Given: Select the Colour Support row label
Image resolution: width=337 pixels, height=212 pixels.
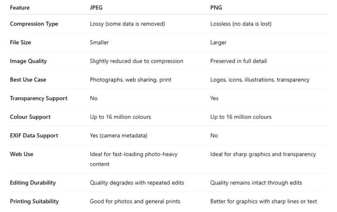Looking at the screenshot, I should pos(30,117).
